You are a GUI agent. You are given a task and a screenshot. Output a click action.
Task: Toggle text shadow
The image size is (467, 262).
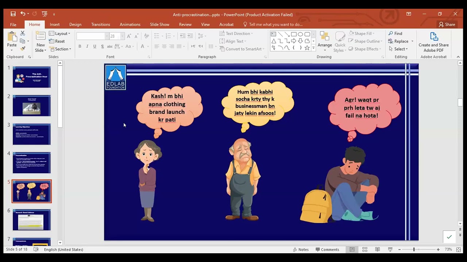coord(102,46)
